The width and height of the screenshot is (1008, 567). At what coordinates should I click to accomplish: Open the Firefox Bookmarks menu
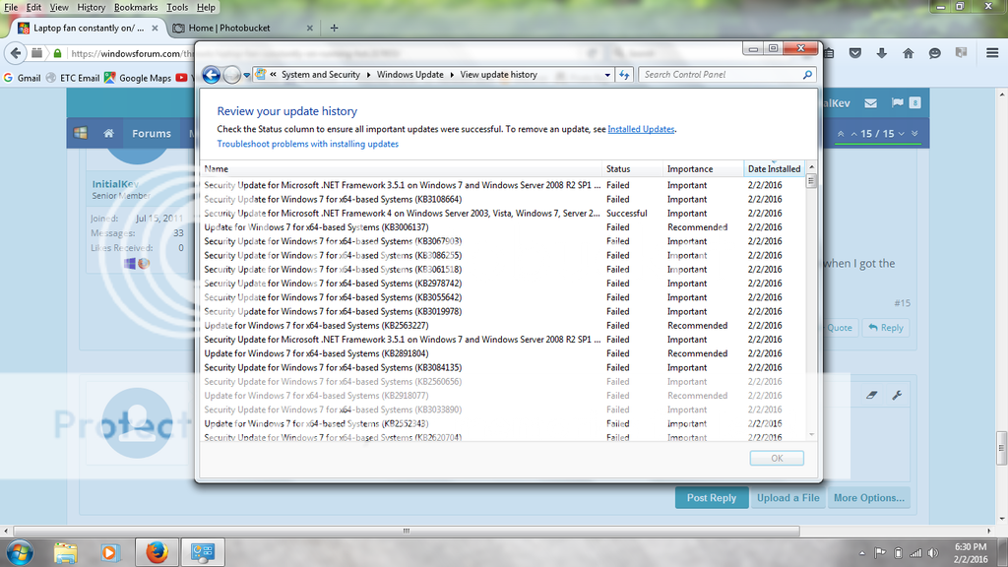[x=136, y=7]
